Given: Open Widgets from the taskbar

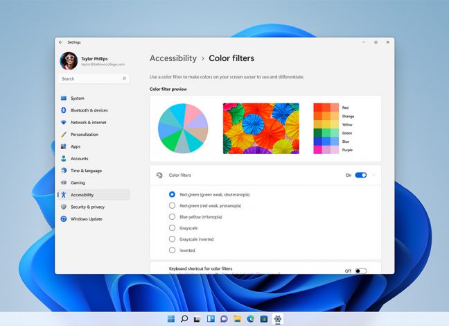Looking at the screenshot, I should tap(211, 319).
